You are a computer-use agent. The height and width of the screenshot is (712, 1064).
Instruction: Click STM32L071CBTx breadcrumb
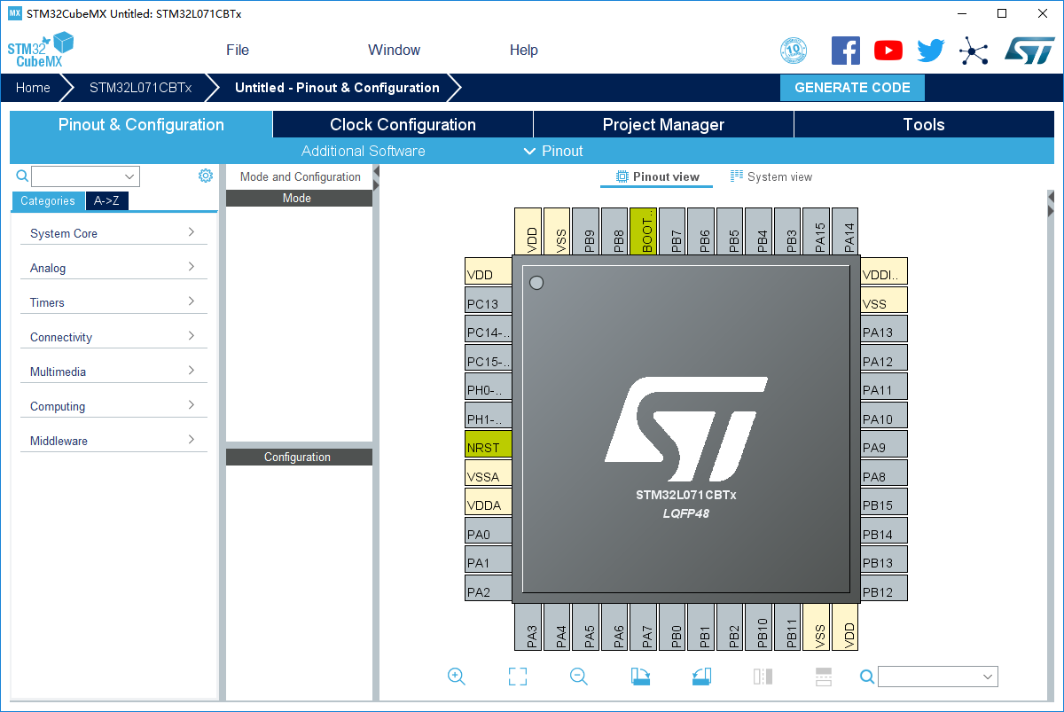pos(140,88)
